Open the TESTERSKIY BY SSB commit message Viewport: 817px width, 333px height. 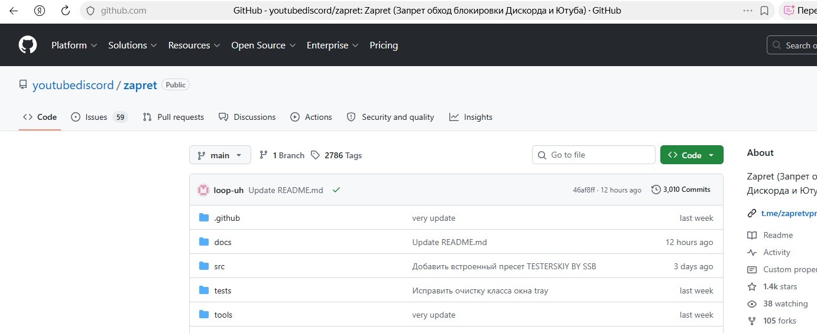(x=504, y=266)
